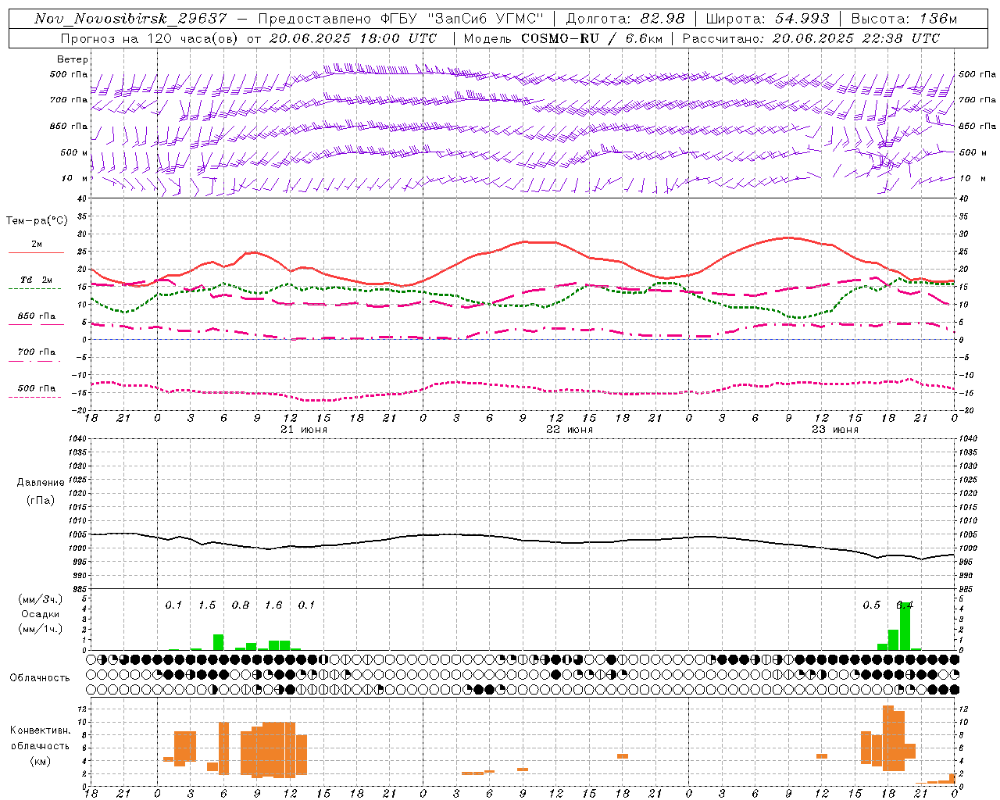
Task: Click the model label COSMO-RU / 6.6км
Action: (x=591, y=38)
